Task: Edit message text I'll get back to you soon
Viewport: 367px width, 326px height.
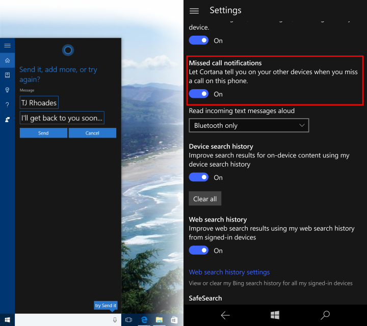Action: click(x=62, y=118)
